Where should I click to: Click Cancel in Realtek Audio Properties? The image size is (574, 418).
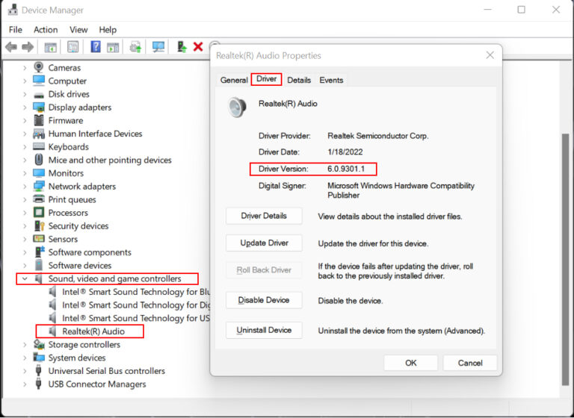pyautogui.click(x=470, y=363)
